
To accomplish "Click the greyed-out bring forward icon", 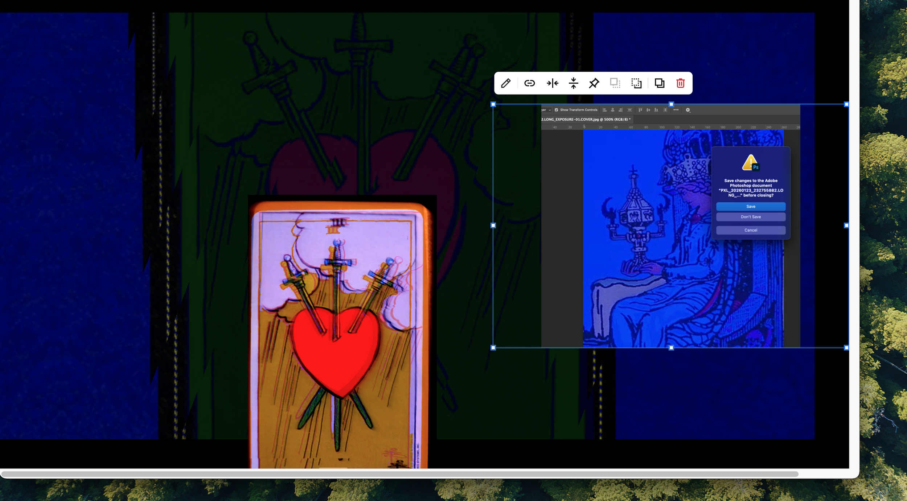I will (x=615, y=83).
